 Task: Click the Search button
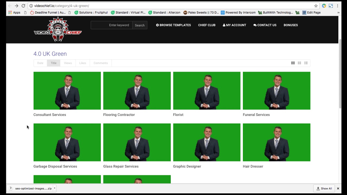(140, 25)
